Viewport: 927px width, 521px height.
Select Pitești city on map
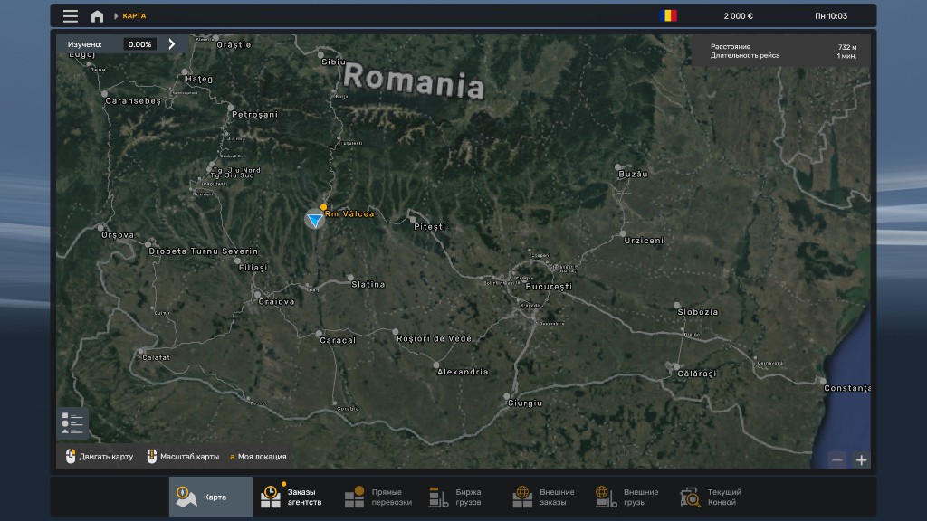[x=430, y=227]
